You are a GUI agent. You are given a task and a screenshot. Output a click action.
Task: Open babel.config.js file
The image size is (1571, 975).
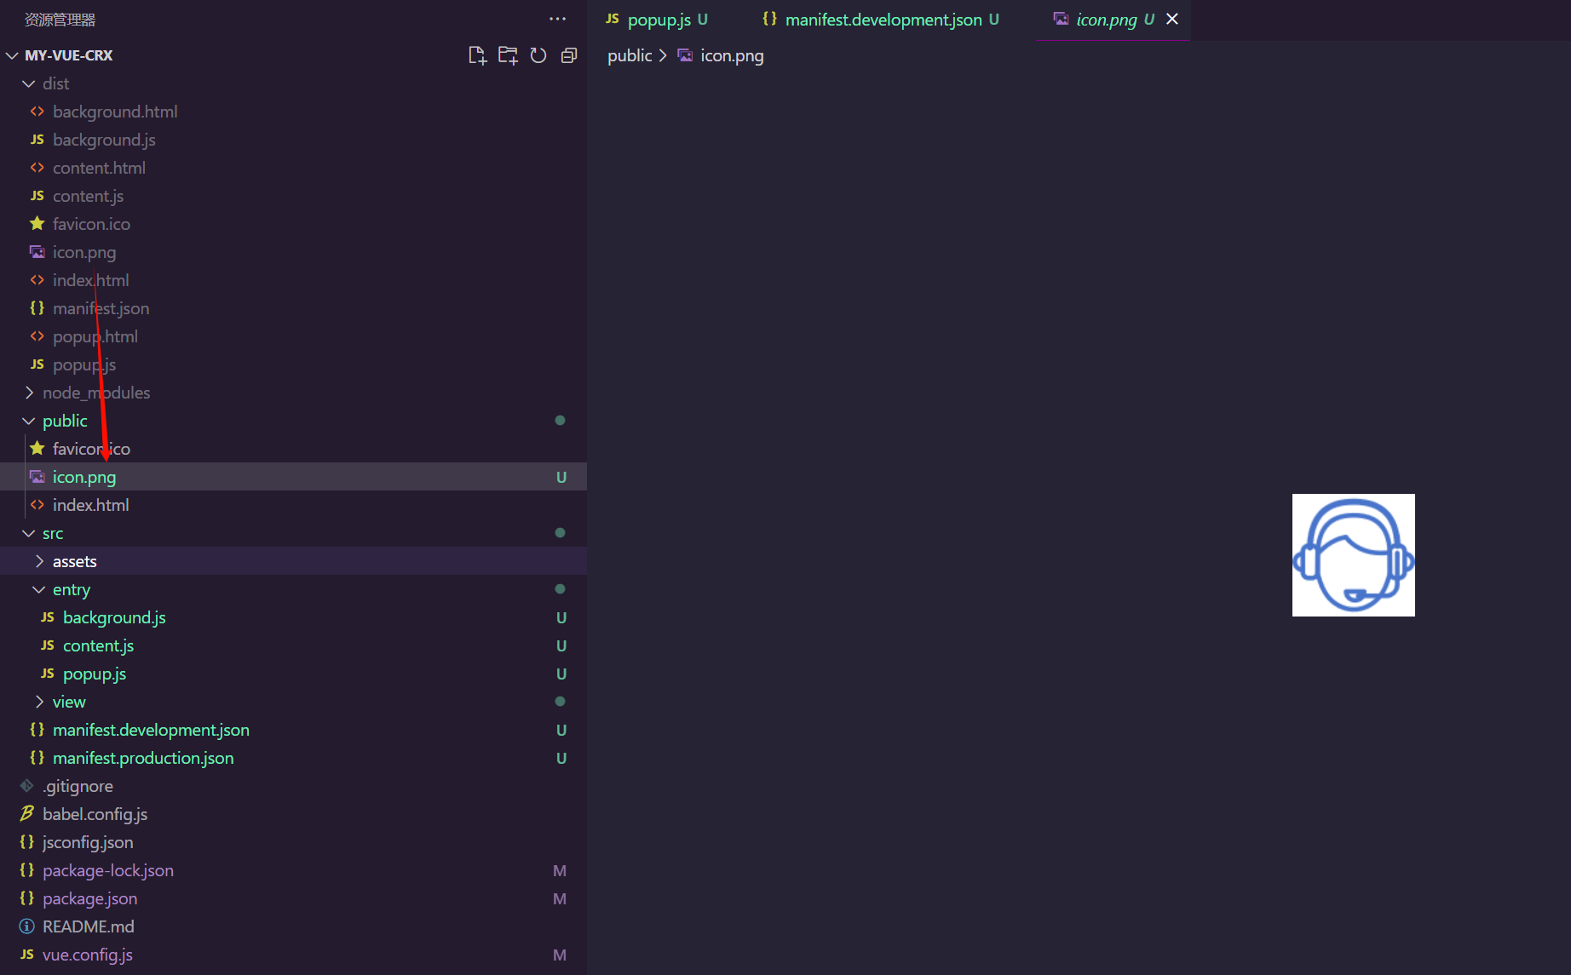[x=95, y=814]
